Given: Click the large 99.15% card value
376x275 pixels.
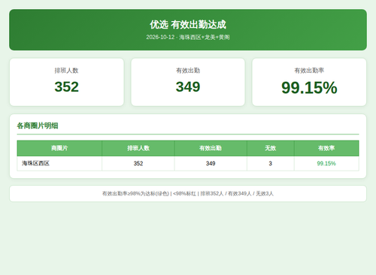Looking at the screenshot, I should [309, 88].
